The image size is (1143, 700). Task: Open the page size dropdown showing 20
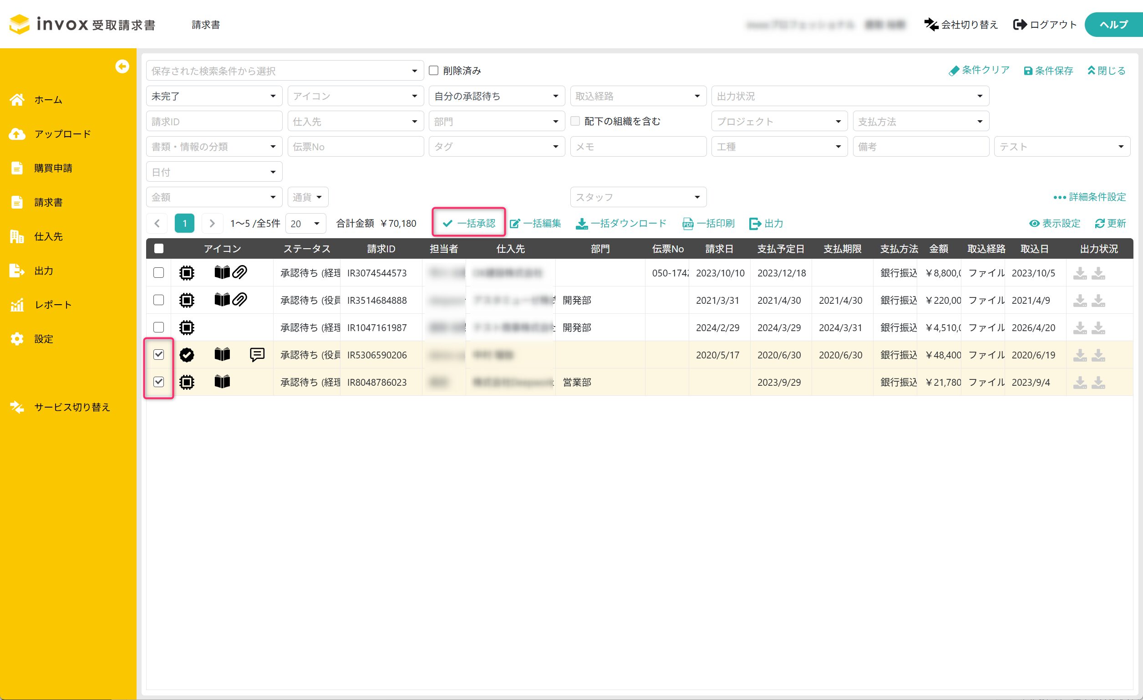pos(305,224)
